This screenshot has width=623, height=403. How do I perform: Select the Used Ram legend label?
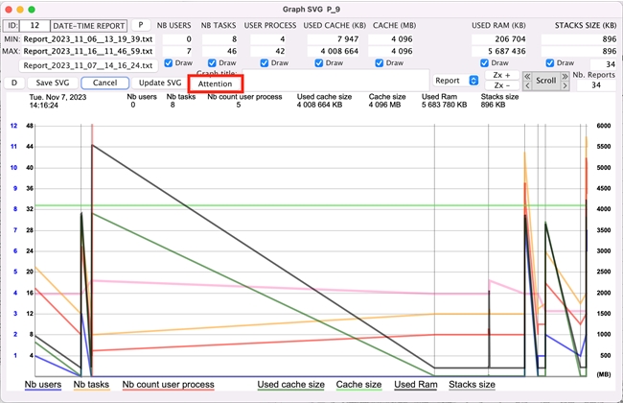(416, 385)
